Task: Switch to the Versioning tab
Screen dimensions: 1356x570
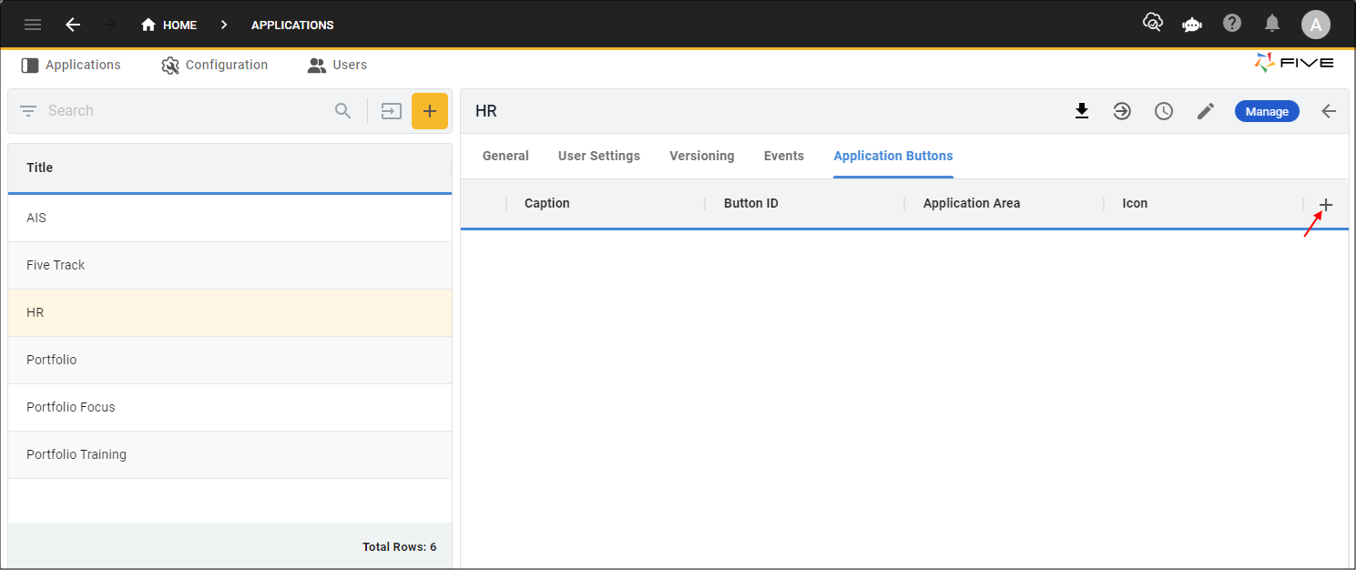Action: (x=702, y=156)
